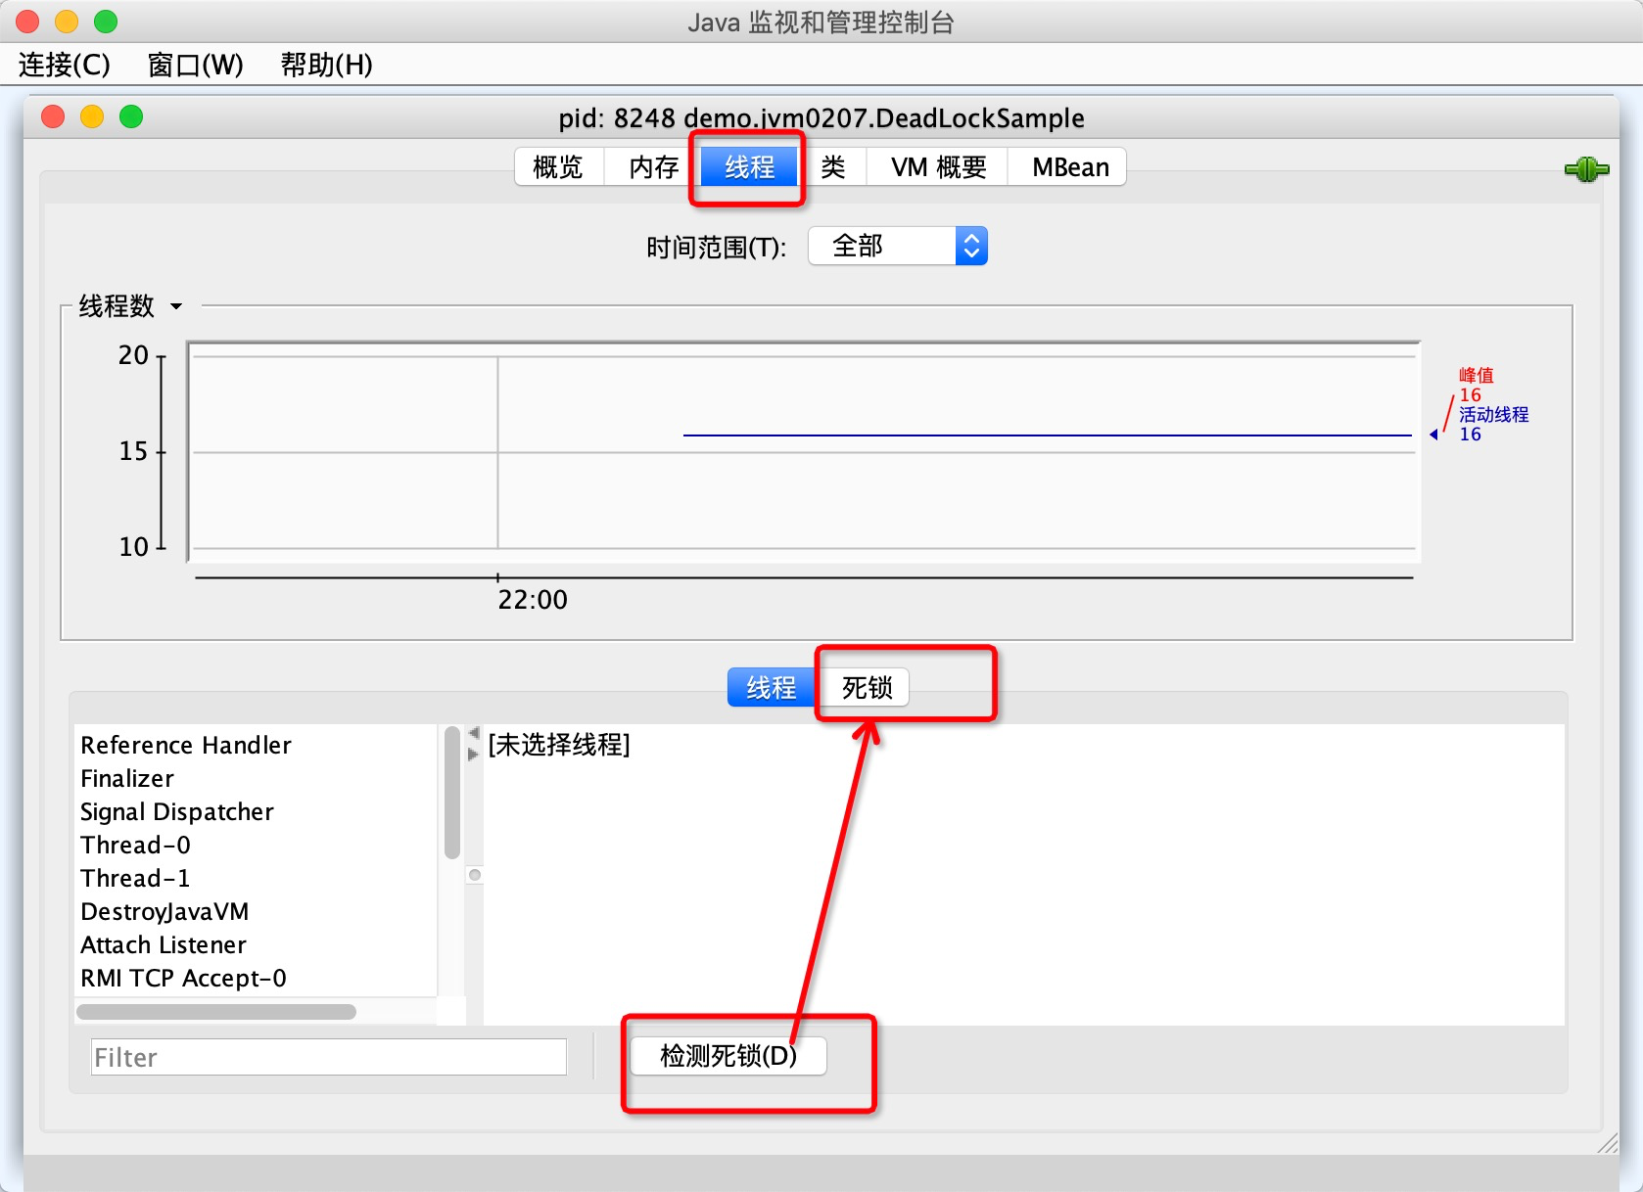Toggle the lower 线程 view button
This screenshot has height=1192, width=1643.
click(x=771, y=688)
